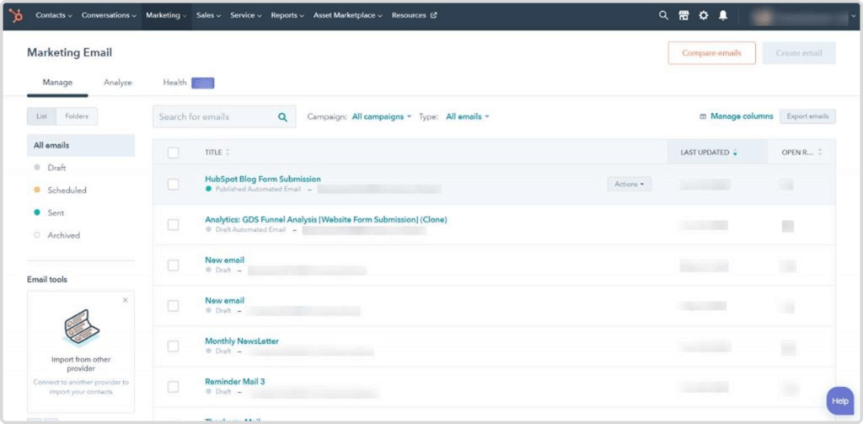Open the marketplace icon in top bar
Screen dimensions: 863x424
[683, 15]
